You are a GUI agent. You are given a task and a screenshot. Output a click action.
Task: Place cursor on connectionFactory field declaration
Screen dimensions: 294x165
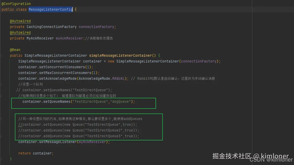pos(96,27)
